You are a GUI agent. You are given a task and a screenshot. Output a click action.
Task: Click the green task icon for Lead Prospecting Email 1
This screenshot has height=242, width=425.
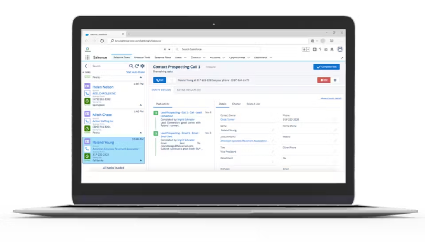156,133
